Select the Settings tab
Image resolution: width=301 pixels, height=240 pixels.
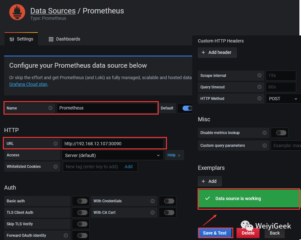pos(21,39)
